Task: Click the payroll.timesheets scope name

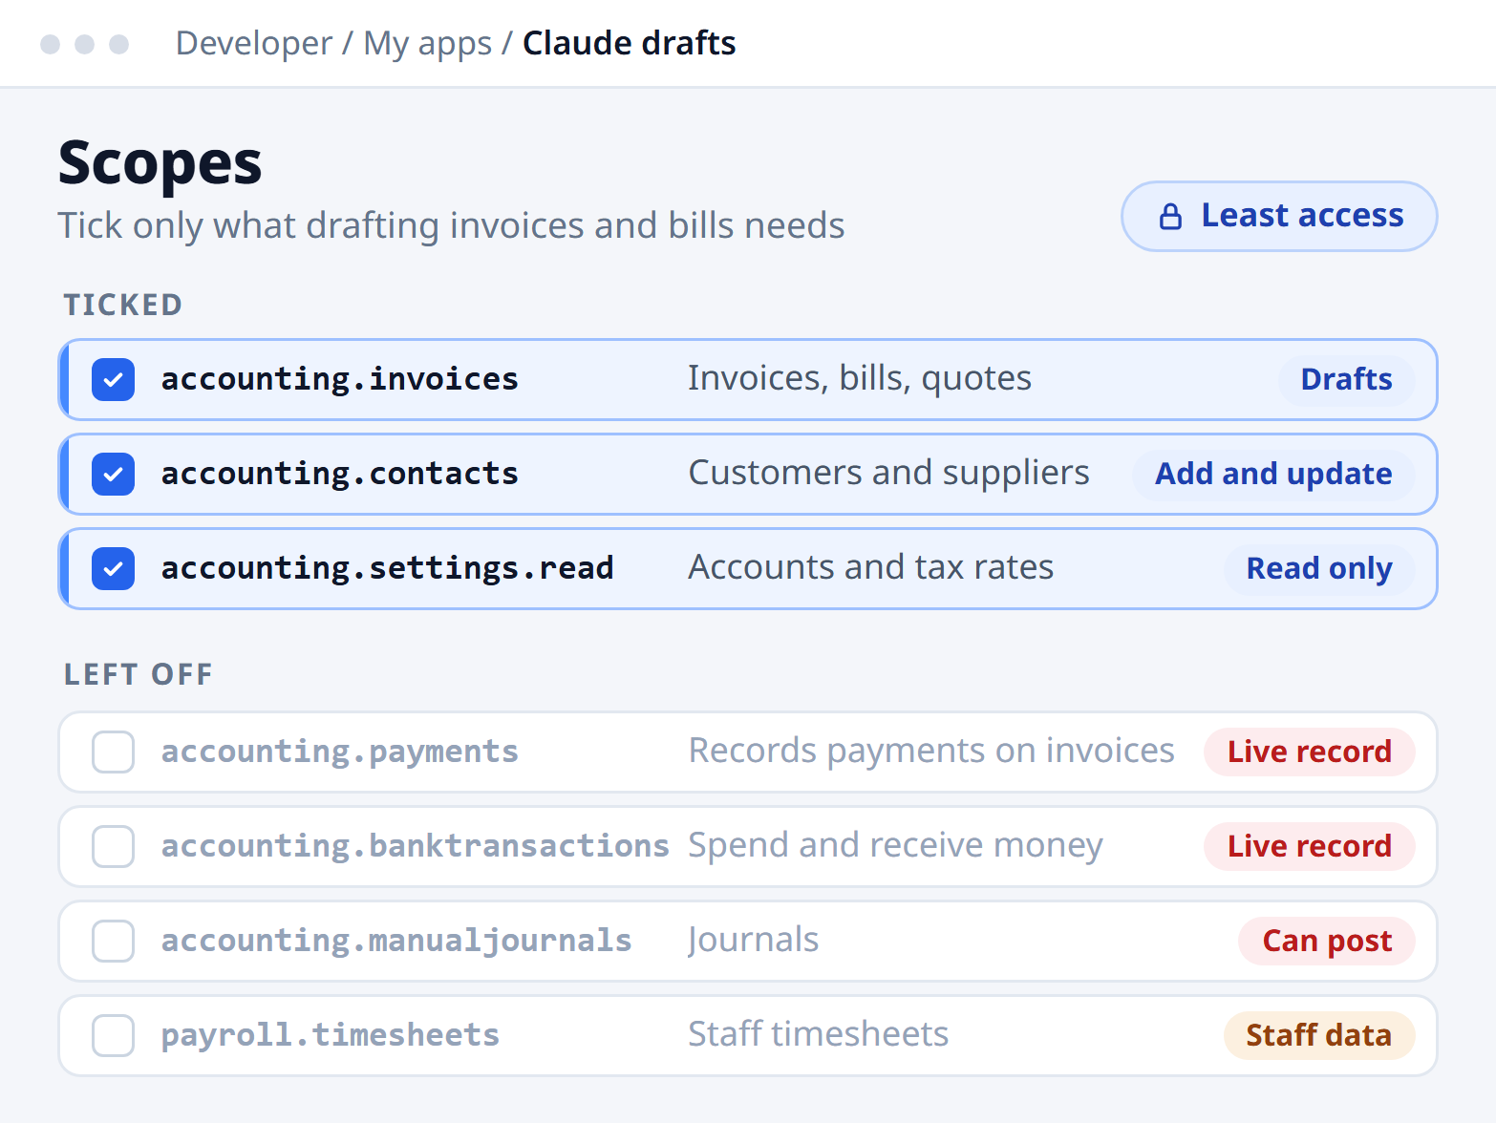Action: coord(331,1035)
